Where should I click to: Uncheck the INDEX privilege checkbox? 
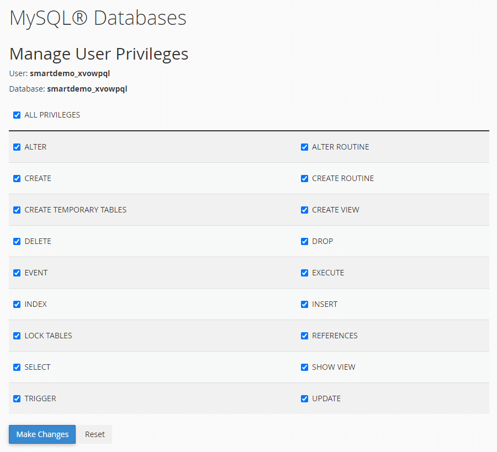click(x=17, y=304)
